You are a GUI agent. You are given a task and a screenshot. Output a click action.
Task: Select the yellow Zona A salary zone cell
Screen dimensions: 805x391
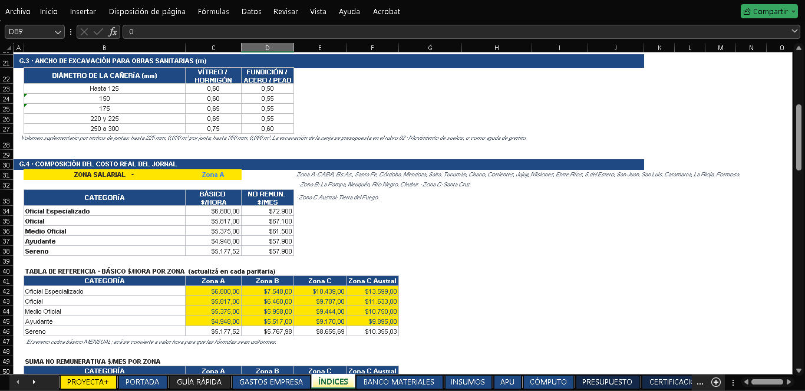click(213, 175)
